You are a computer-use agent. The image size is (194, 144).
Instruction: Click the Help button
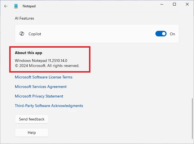tap(32, 133)
